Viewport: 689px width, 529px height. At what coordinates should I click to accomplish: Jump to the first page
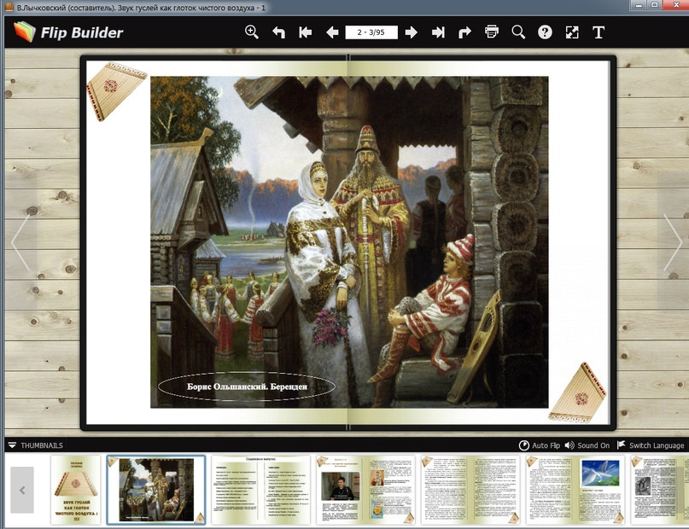point(305,32)
